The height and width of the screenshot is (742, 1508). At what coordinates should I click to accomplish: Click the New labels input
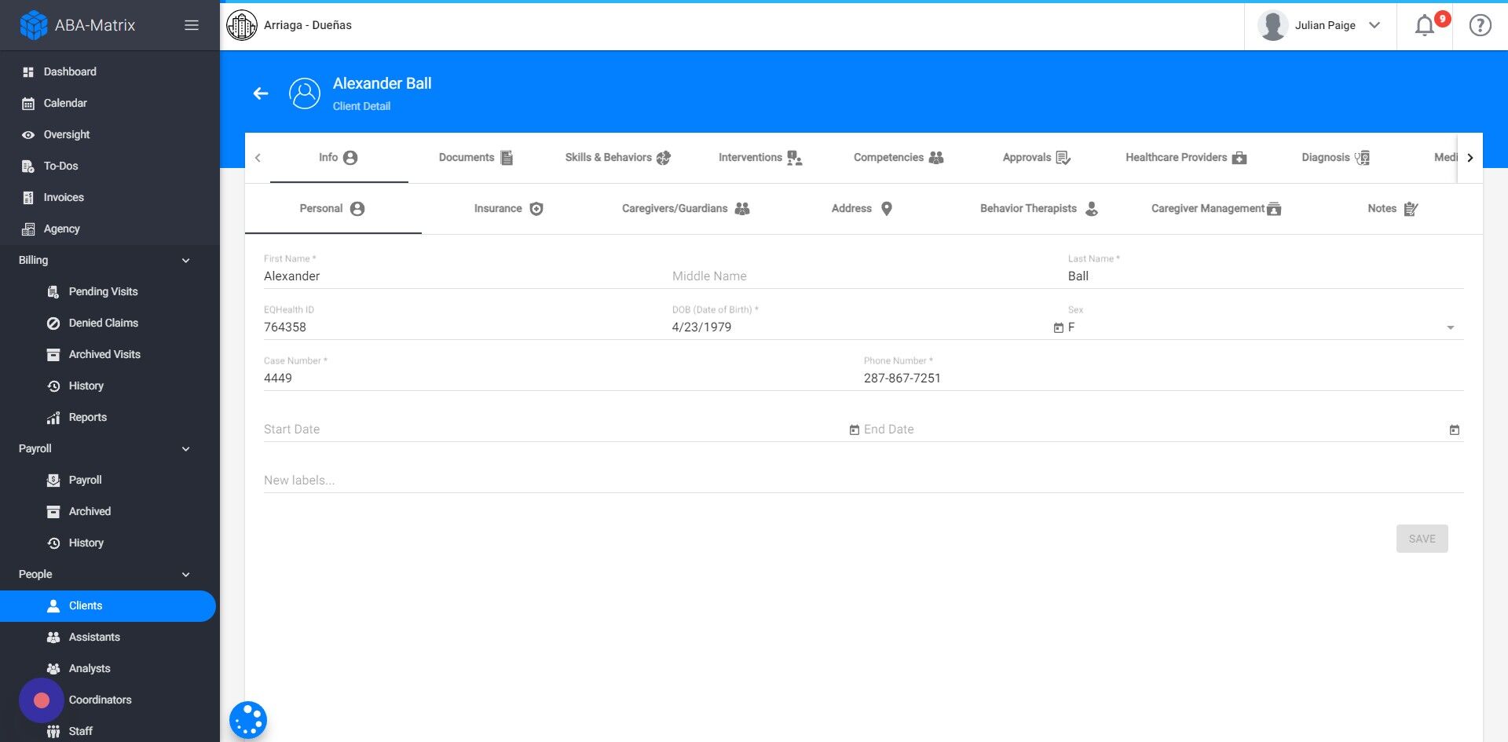pyautogui.click(x=864, y=481)
